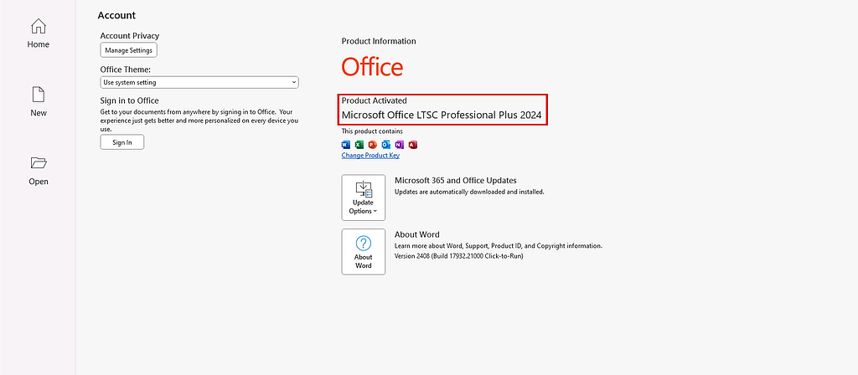The width and height of the screenshot is (858, 375).
Task: Open the Update Options menu
Action: (364, 198)
